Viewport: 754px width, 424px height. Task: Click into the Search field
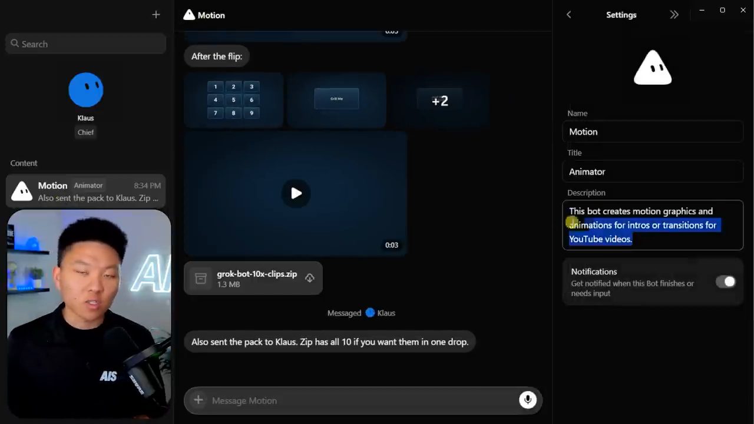(86, 44)
